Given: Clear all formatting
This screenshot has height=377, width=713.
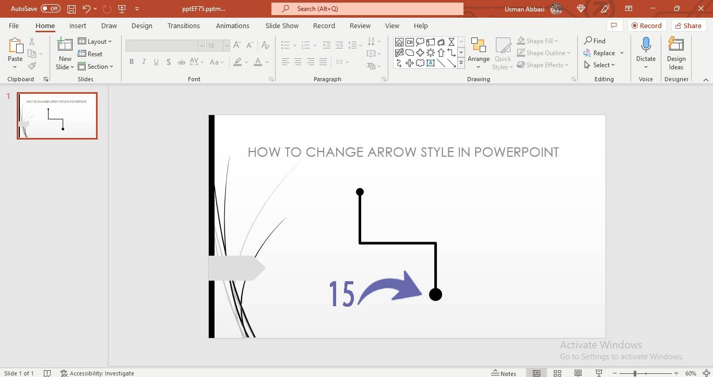Looking at the screenshot, I should tap(266, 45).
